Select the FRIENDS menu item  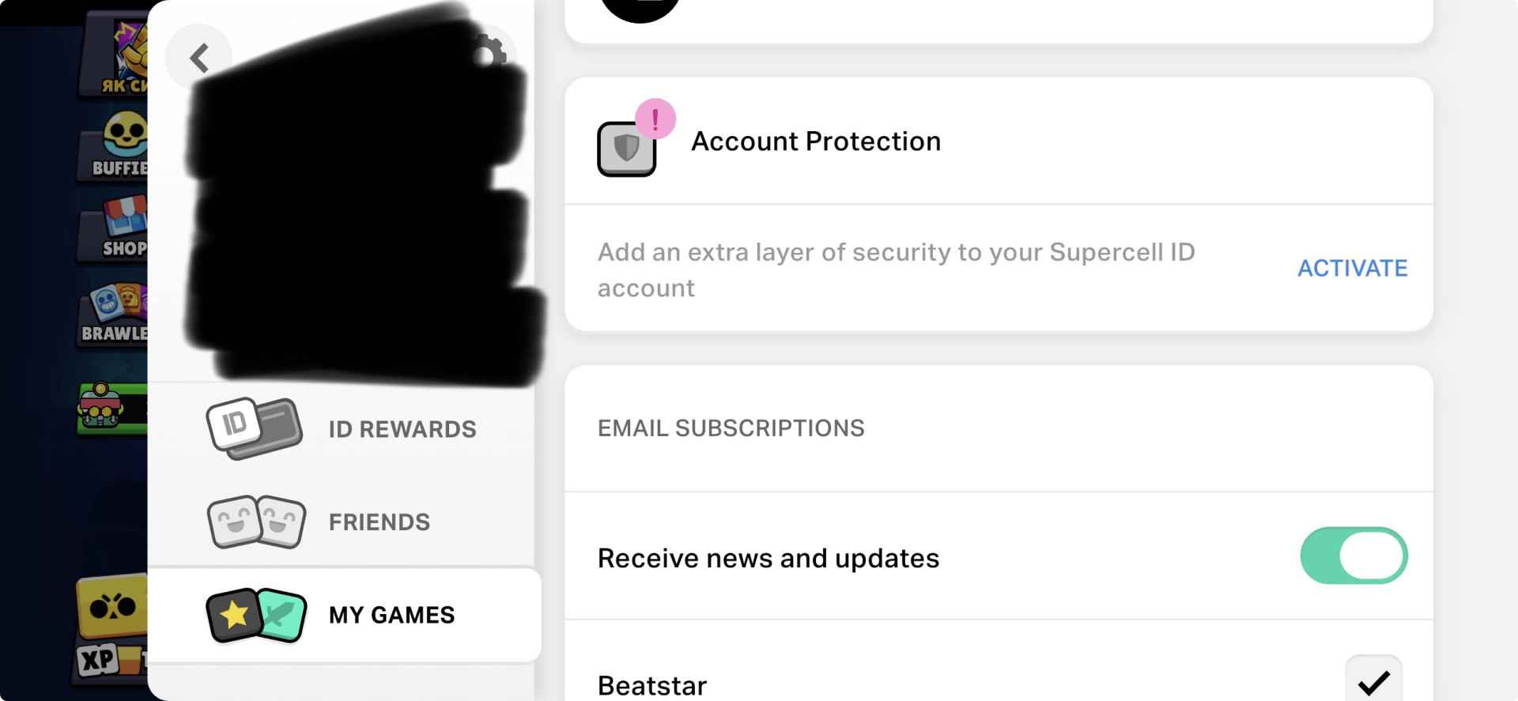(x=379, y=522)
